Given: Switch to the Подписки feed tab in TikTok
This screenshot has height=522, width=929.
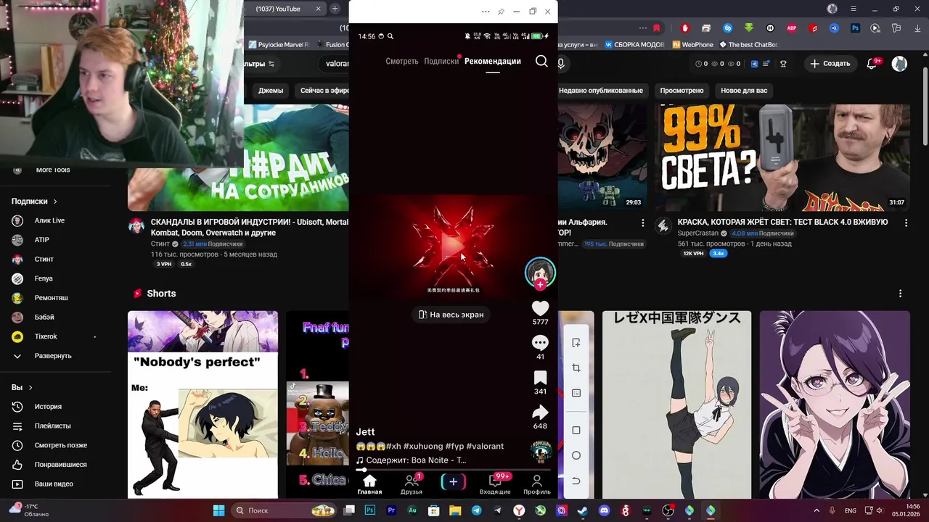Looking at the screenshot, I should [x=441, y=62].
